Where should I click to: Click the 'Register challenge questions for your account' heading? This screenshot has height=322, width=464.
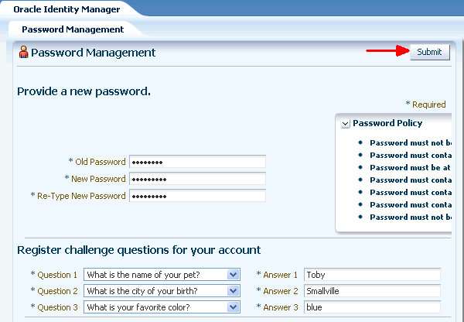coord(138,250)
